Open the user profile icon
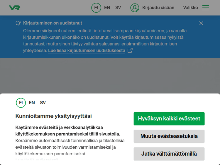 point(135,8)
